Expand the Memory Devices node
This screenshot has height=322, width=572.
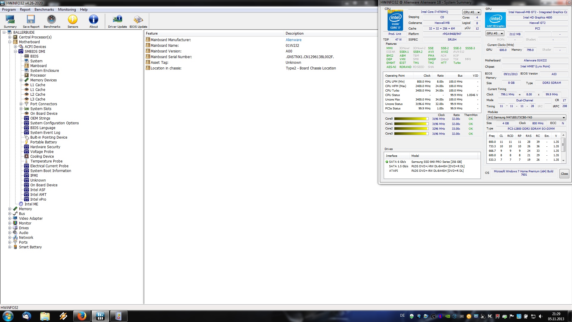(x=21, y=80)
